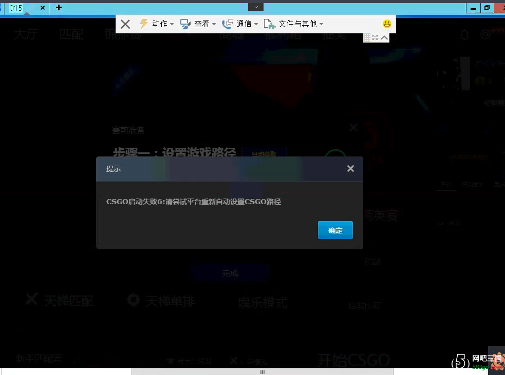
Task: Select the 015 session tab
Action: tap(16, 8)
